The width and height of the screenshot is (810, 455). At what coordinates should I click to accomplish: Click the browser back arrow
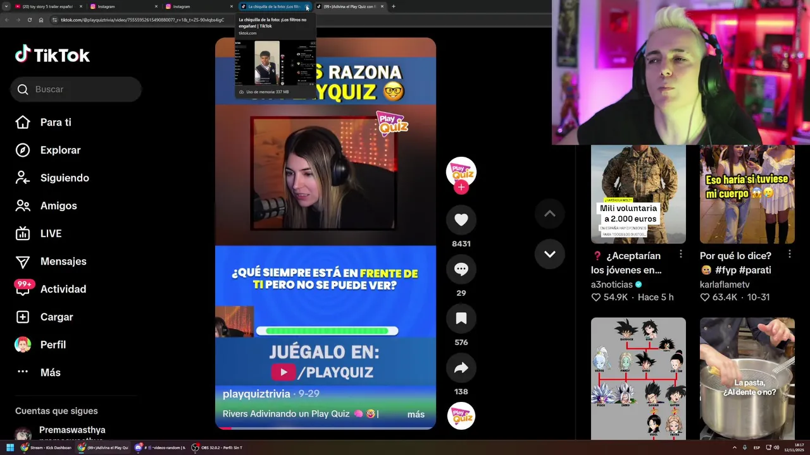point(6,20)
